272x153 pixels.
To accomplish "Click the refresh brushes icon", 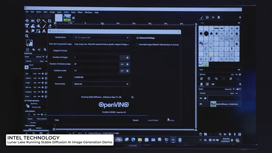I will (x=230, y=79).
